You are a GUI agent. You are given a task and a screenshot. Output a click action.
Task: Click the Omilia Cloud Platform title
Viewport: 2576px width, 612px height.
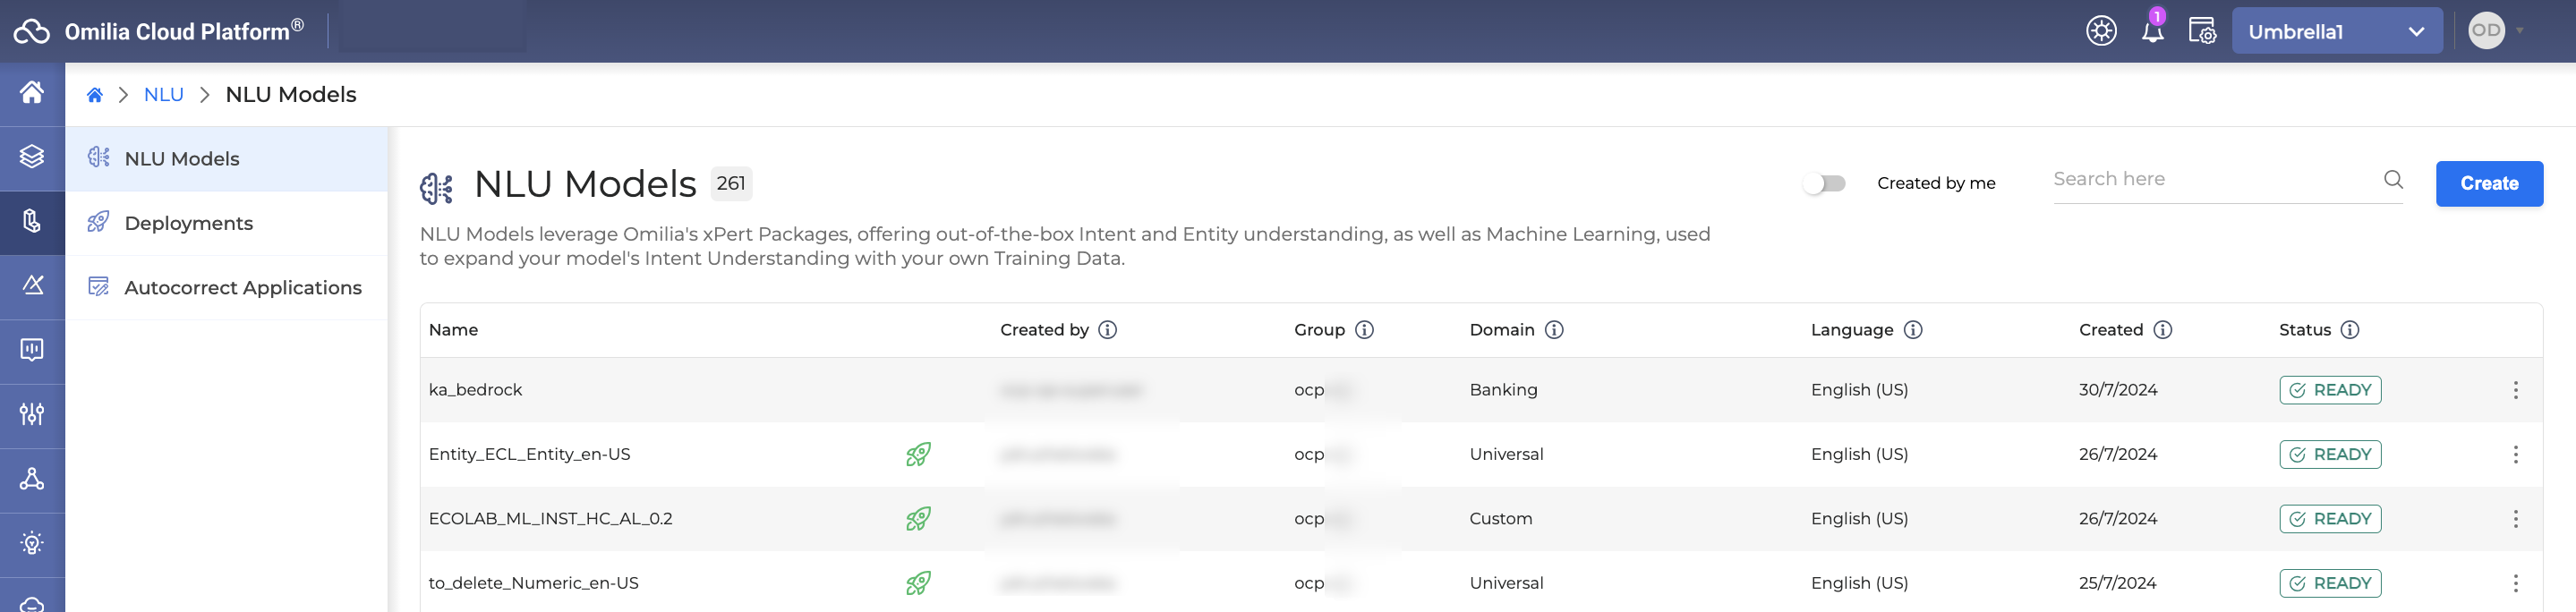(184, 31)
